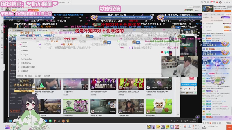232x130 pixels.
Task: Click the scrollbar down arrow in the streamed browser
Action: click(175, 116)
